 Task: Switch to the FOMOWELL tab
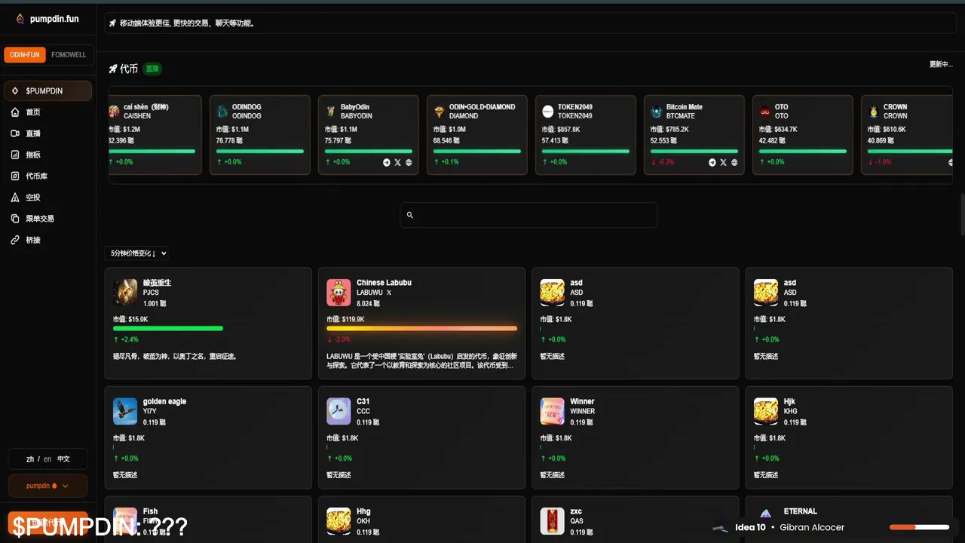(69, 55)
